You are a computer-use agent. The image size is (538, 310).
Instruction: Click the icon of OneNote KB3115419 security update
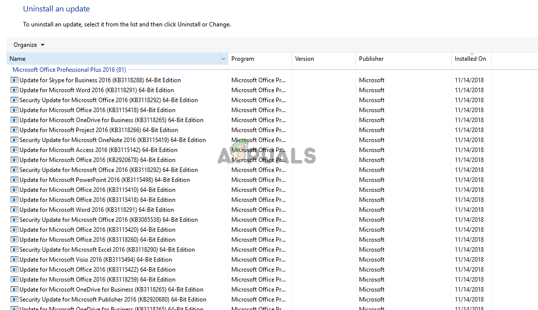(x=14, y=140)
